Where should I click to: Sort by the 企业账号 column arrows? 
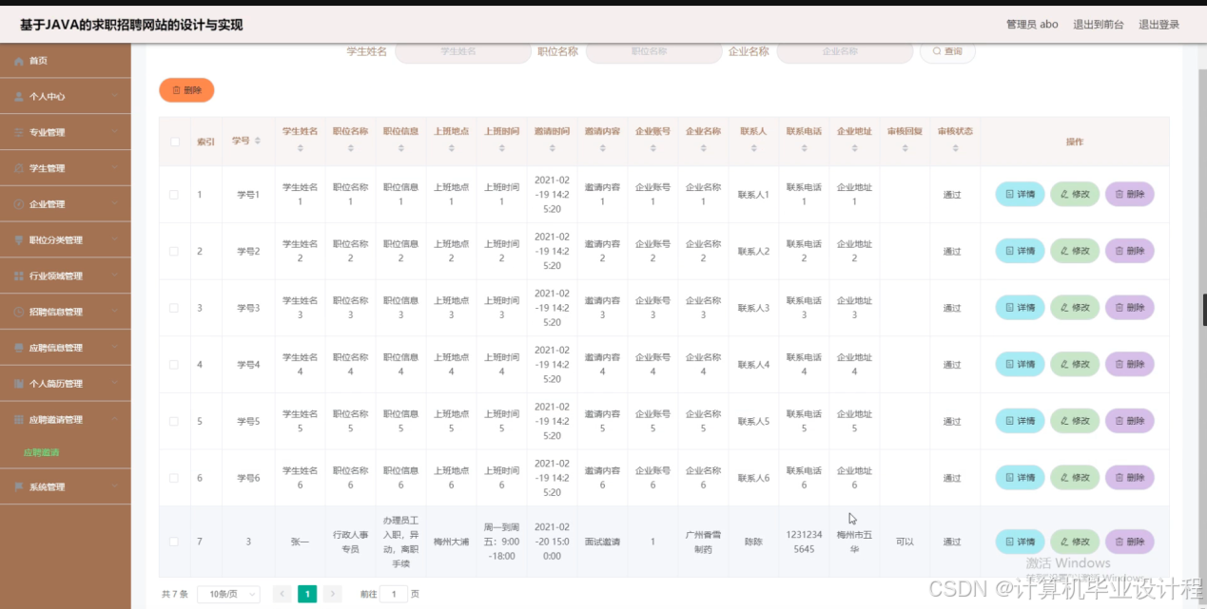tap(652, 150)
